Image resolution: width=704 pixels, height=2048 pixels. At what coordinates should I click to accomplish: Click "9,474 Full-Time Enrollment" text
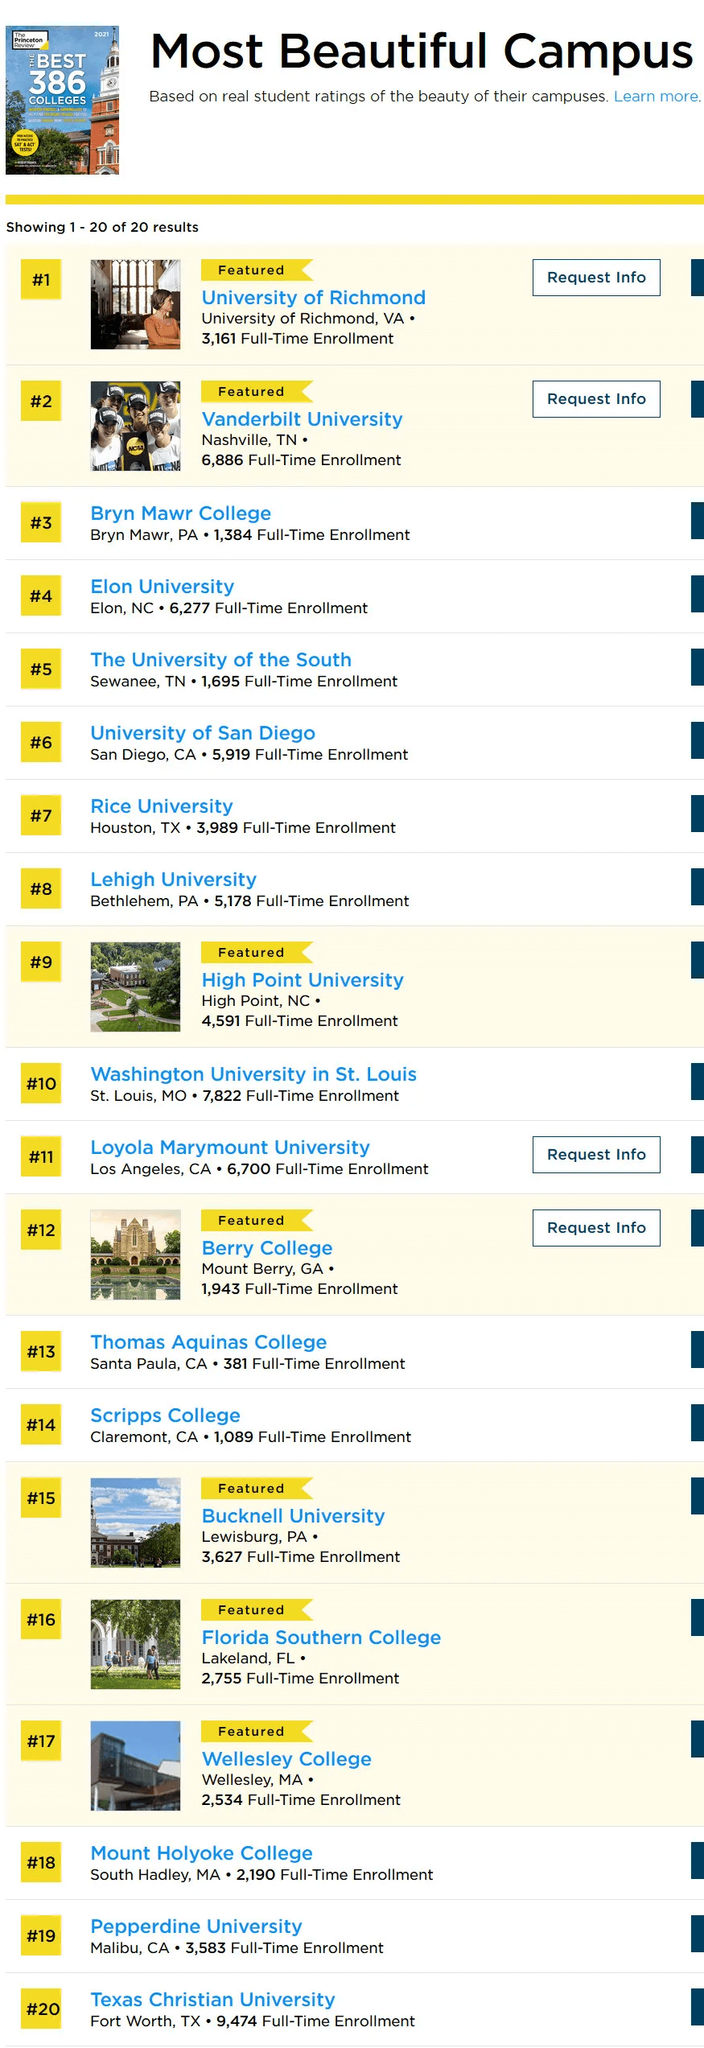pos(315,2021)
